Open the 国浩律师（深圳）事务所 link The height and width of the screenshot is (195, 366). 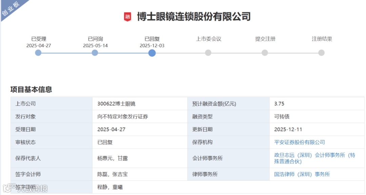click(x=302, y=174)
